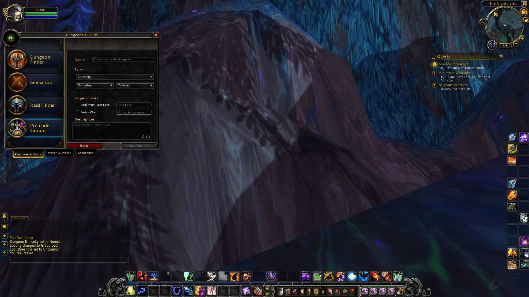The width and height of the screenshot is (529, 297).
Task: Click the Migrant Workers quest title
Action: point(453,85)
